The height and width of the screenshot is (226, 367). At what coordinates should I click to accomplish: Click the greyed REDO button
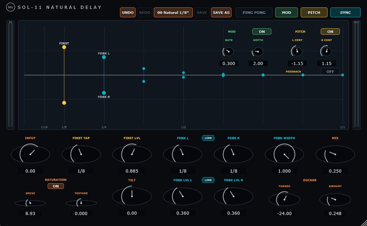(144, 13)
